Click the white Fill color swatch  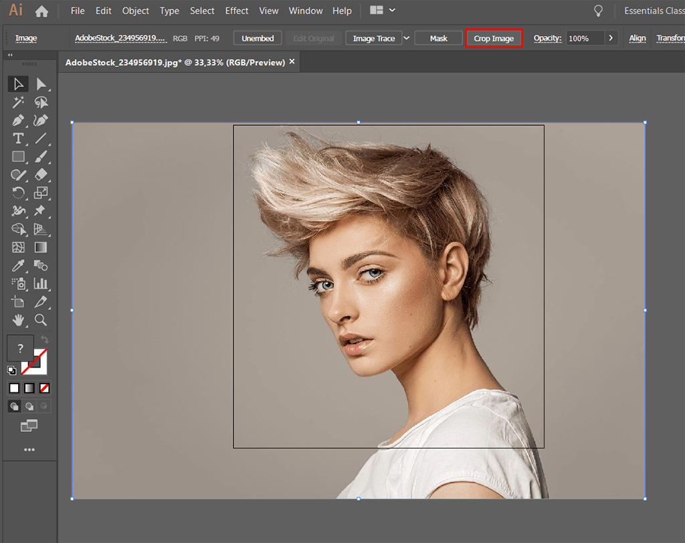tap(14, 388)
